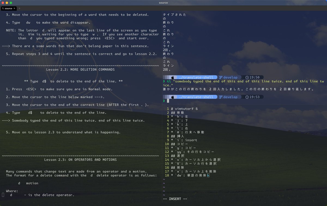Click the '…/translate-shell' path in the 19:53 prompt
Viewport: 327px width, 206px height.
coord(196,97)
